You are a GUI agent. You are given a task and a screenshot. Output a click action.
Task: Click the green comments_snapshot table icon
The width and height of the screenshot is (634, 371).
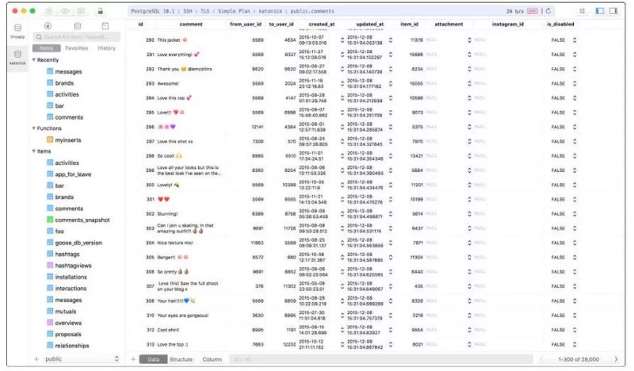click(50, 219)
